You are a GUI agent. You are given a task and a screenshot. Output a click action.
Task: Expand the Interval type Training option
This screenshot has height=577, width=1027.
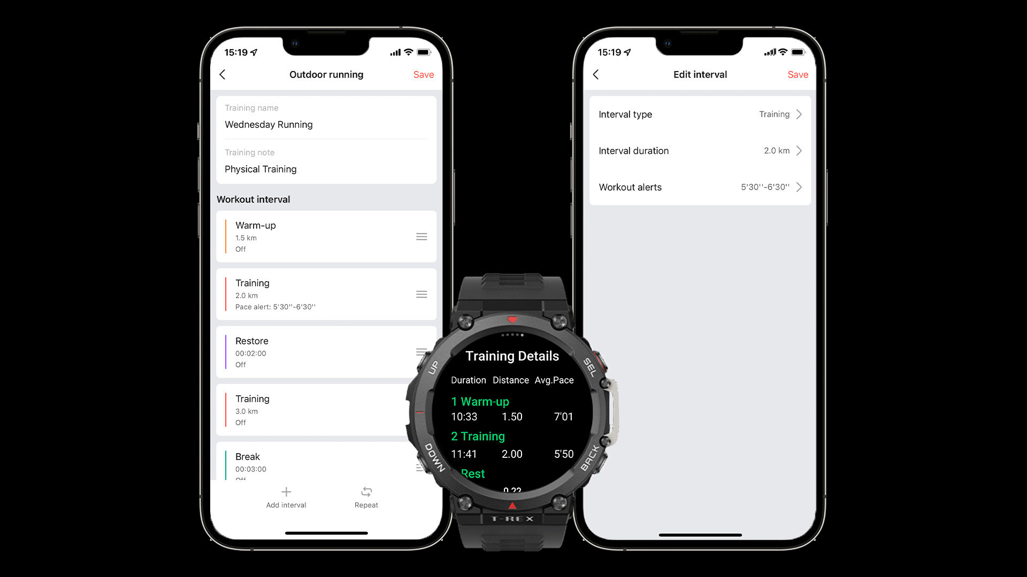pyautogui.click(x=799, y=114)
